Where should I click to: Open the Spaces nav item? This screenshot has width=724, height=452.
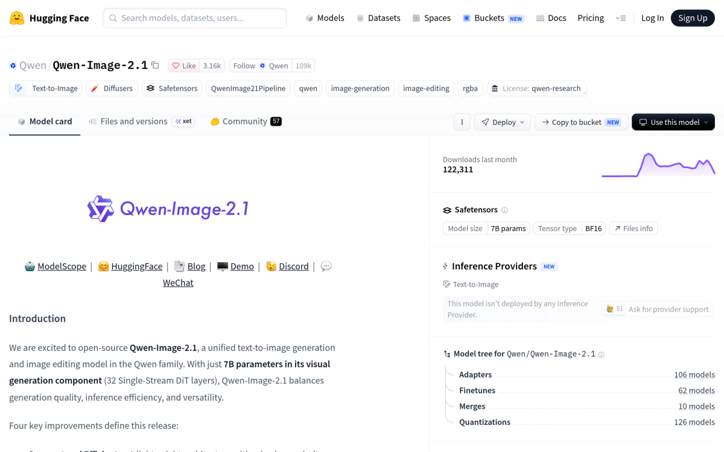tap(431, 18)
